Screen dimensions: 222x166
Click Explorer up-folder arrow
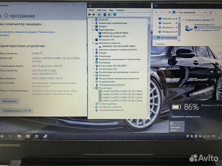click(x=170, y=13)
